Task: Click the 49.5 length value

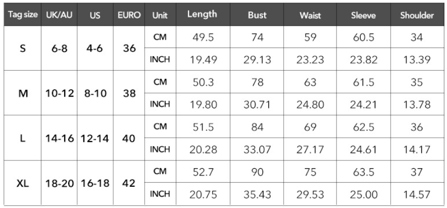Action: pos(203,37)
